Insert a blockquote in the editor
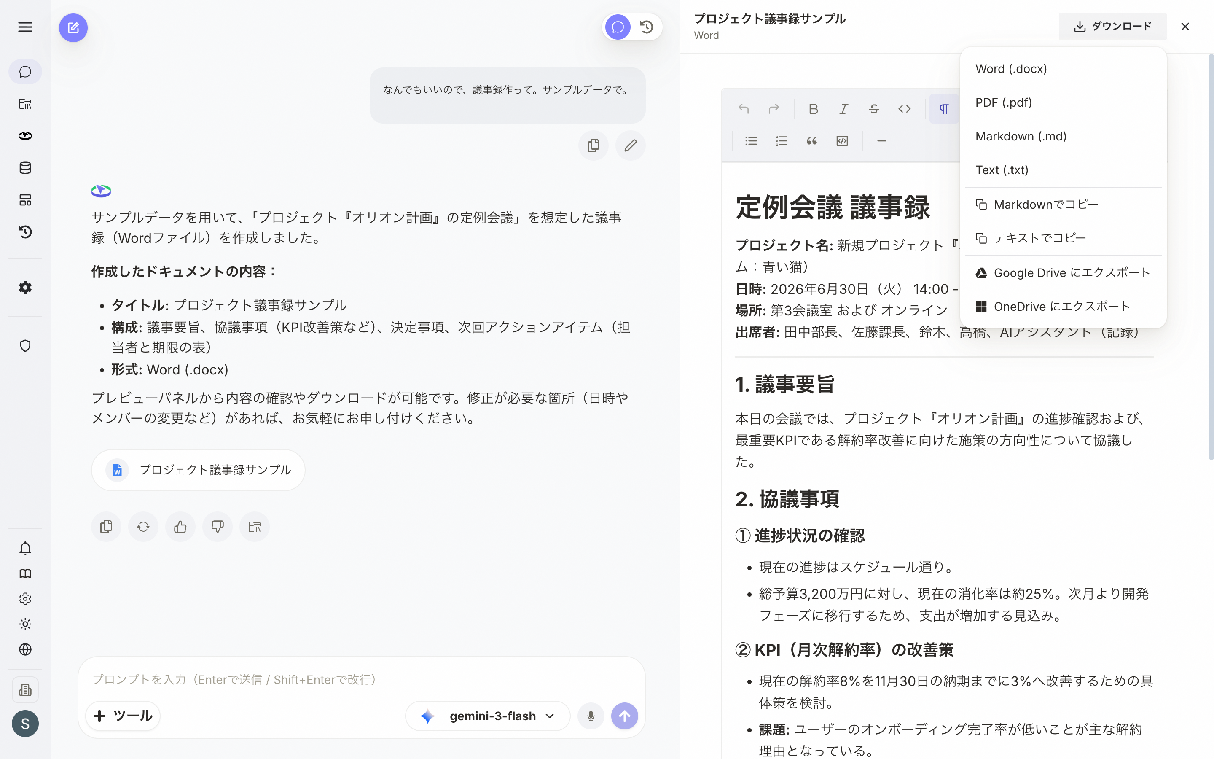 [x=812, y=141]
